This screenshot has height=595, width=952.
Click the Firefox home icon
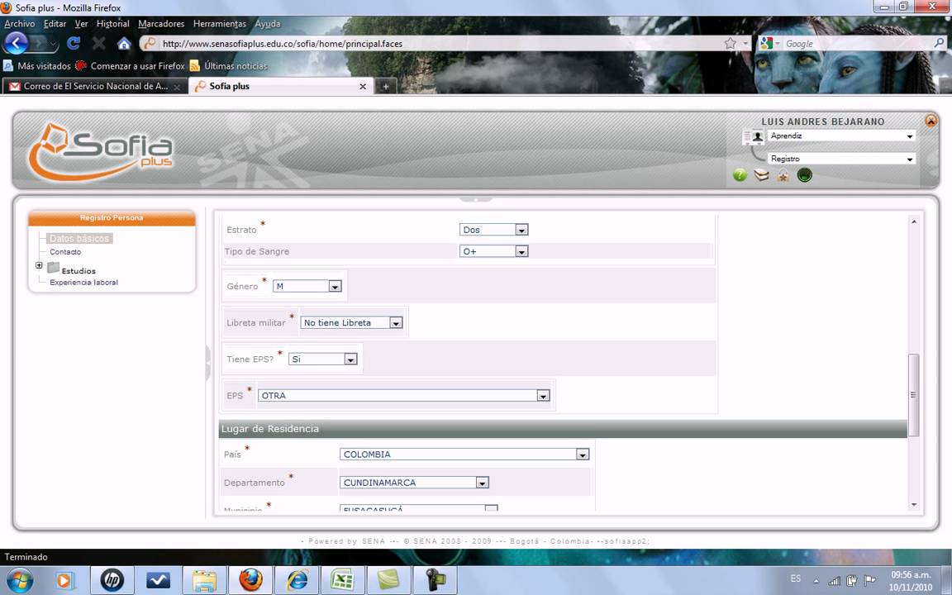coord(124,43)
